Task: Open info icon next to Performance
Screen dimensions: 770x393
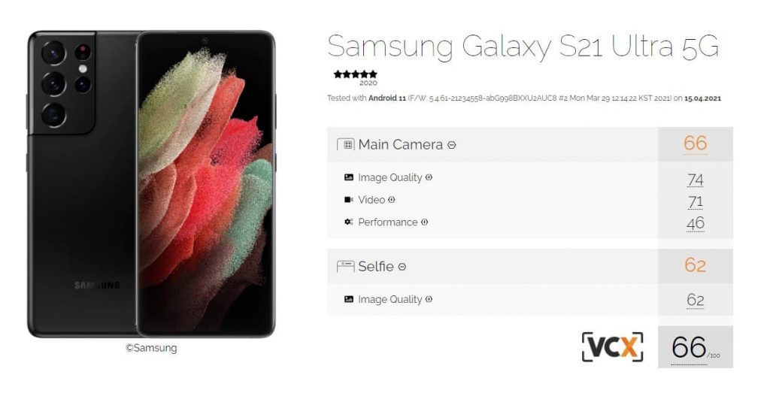Action: [424, 222]
